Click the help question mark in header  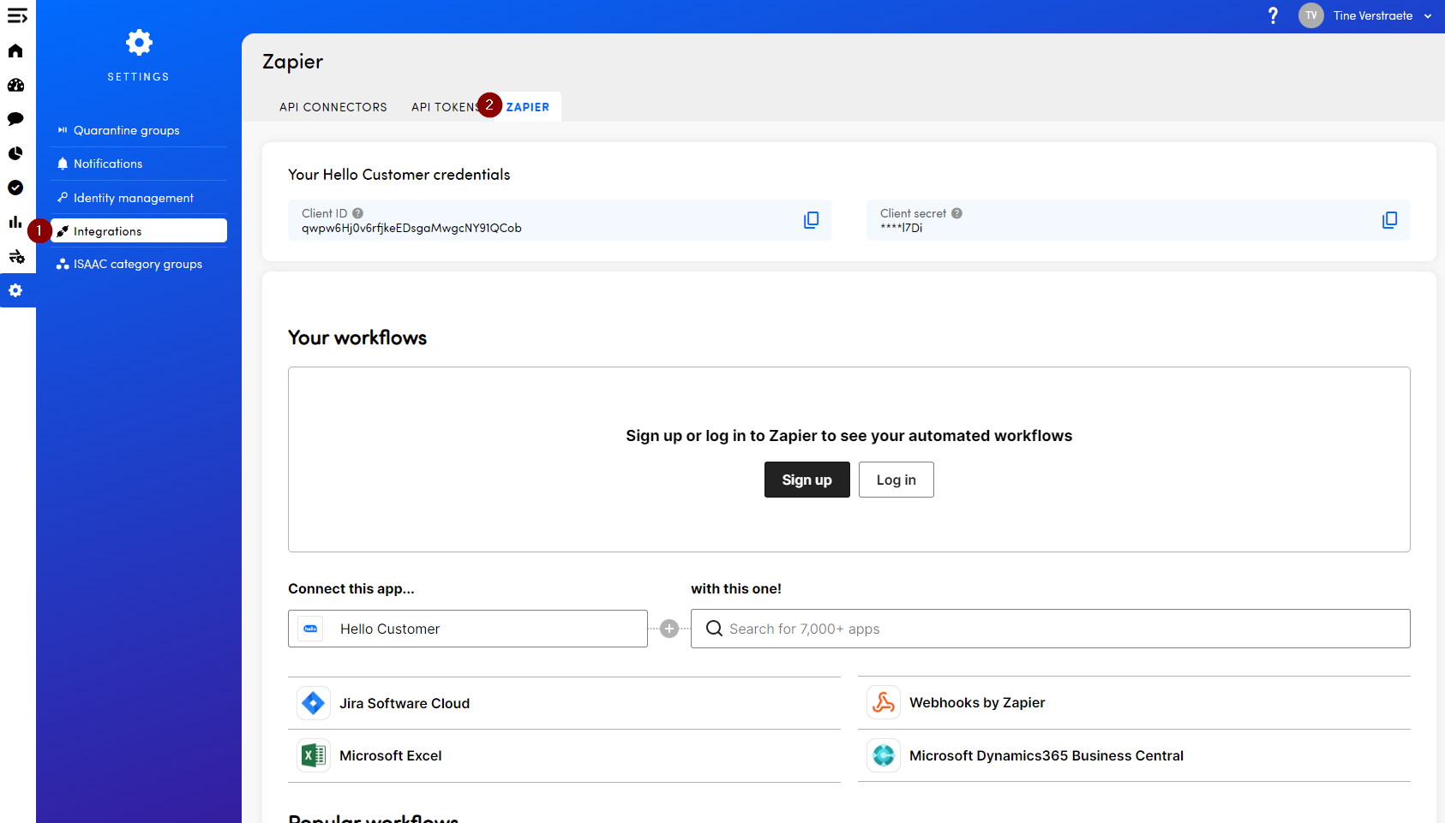click(x=1273, y=15)
